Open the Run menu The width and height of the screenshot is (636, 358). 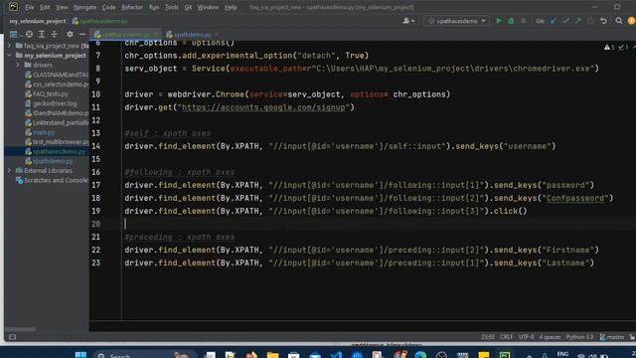click(154, 7)
